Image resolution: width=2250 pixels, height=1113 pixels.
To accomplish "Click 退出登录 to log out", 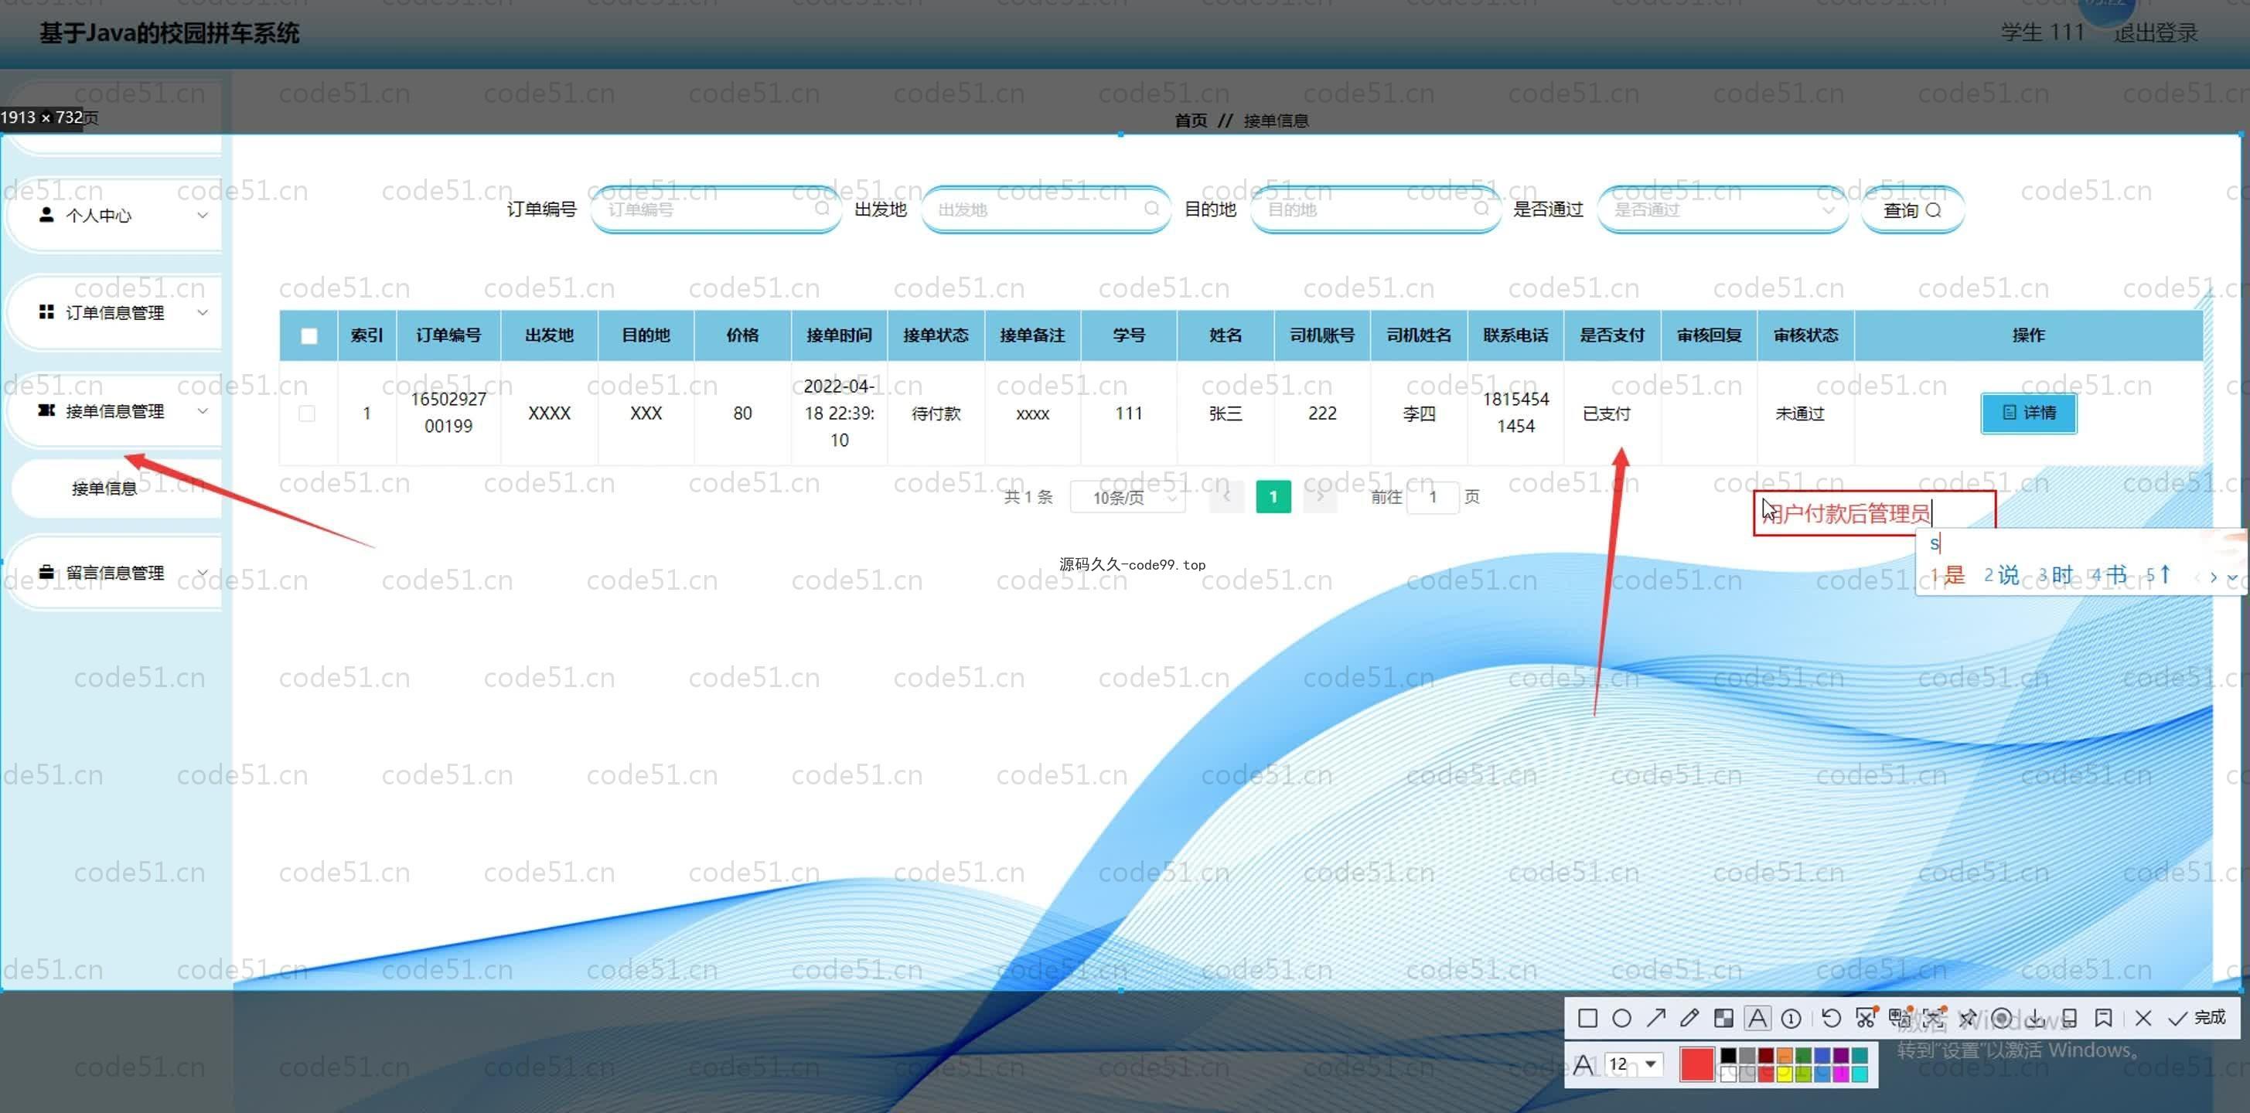I will pos(2155,32).
